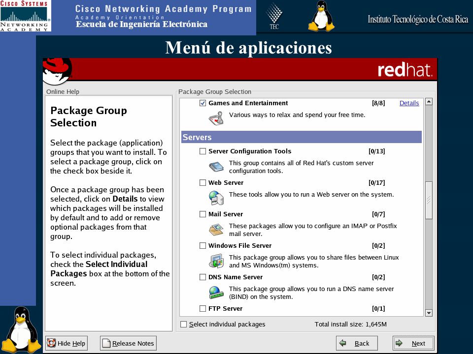Enable Server Configuration Tools checkbox
Screen dimensions: 473x354
pyautogui.click(x=203, y=151)
